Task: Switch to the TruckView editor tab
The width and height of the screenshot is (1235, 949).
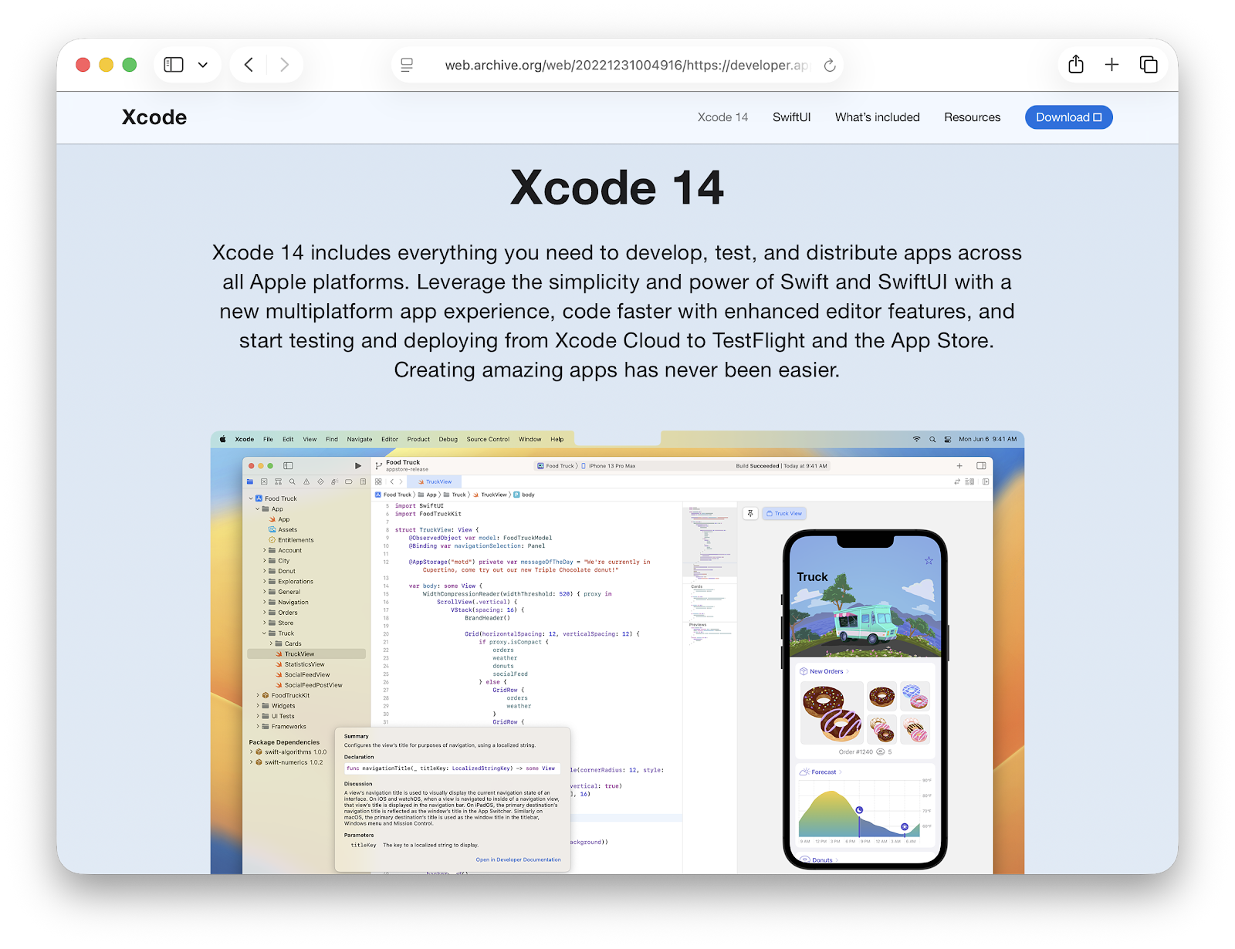Action: click(x=435, y=481)
